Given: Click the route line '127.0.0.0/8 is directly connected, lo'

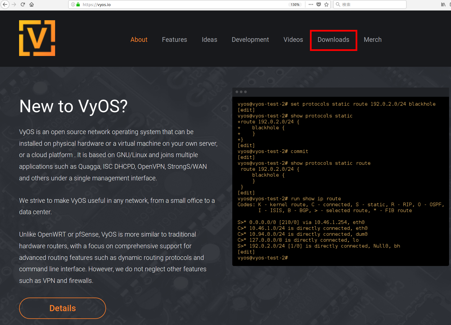Looking at the screenshot, I should pos(298,240).
